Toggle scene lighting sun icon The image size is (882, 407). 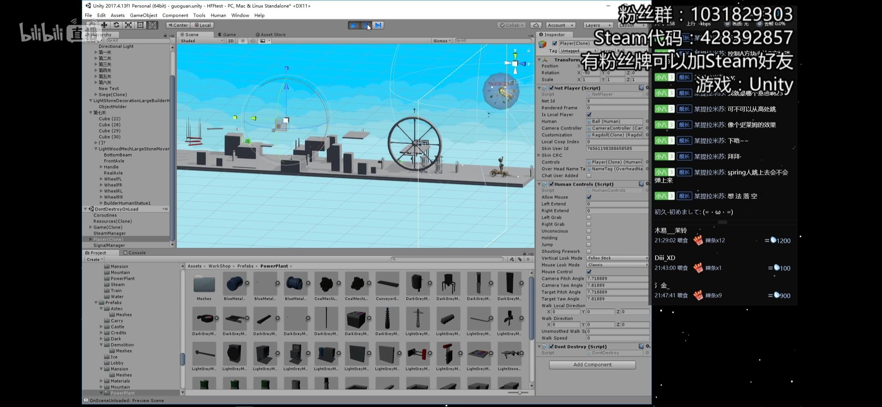pos(243,41)
